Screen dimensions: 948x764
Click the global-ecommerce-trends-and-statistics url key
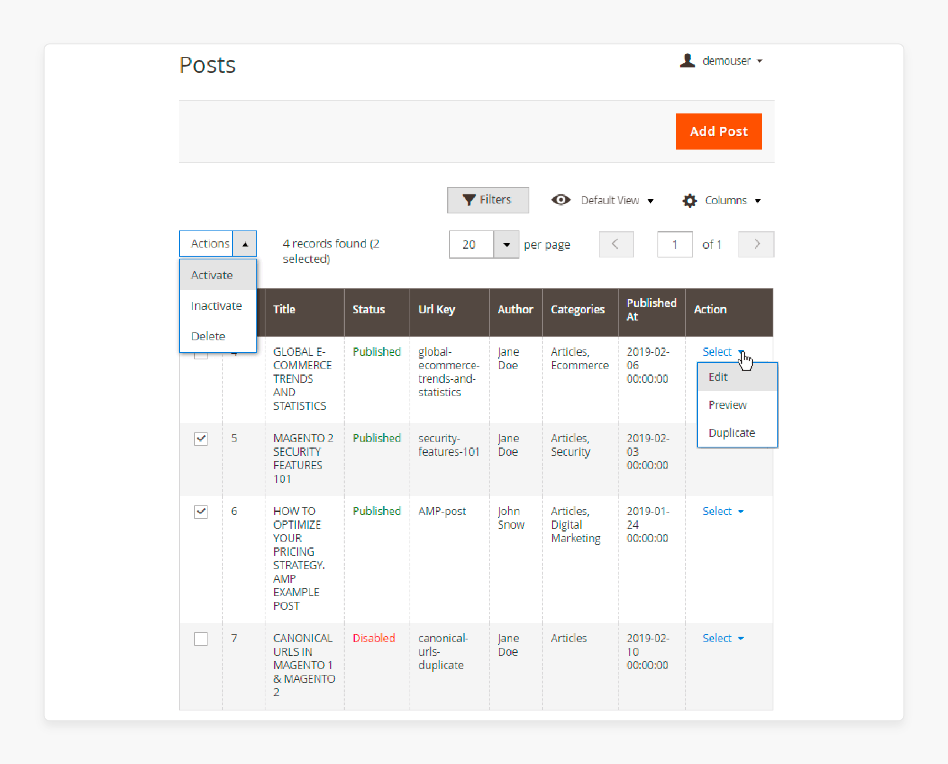click(448, 372)
